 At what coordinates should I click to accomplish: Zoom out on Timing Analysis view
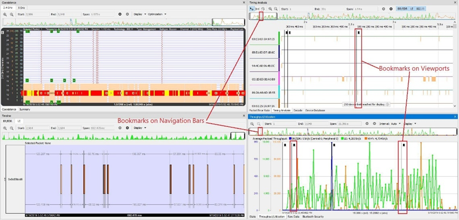click(x=276, y=9)
